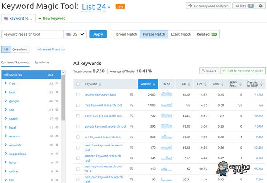Hide the google group with eye icon
This screenshot has height=183, width=267.
click(x=57, y=101)
